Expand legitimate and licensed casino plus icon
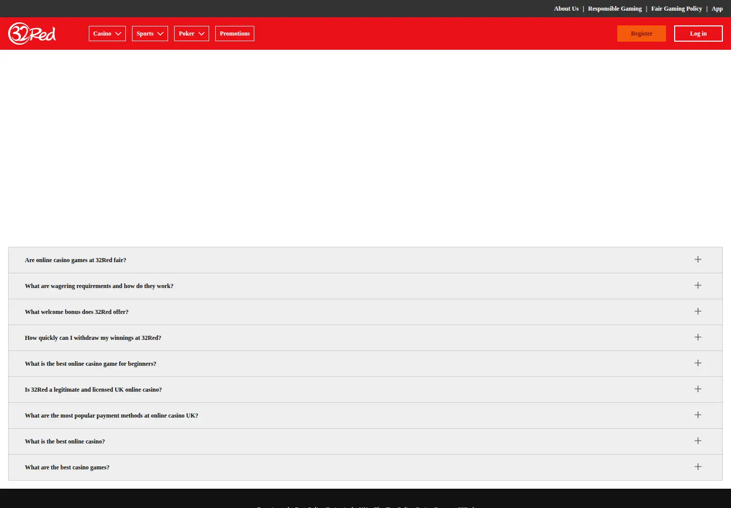Image resolution: width=731 pixels, height=508 pixels. point(698,389)
